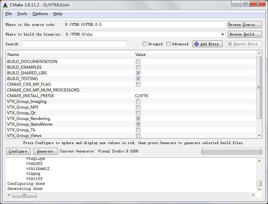Click the Add Entry button

point(207,44)
